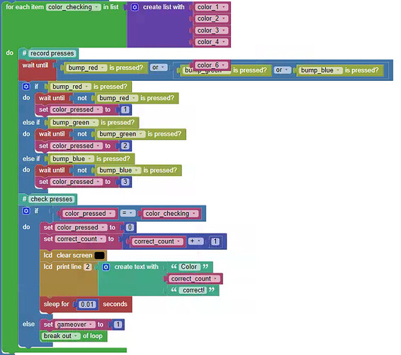401x355 pixels.
Task: Click the hash icon of record presses comment
Action: pos(24,53)
